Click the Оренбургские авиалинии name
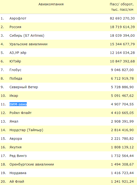This screenshot has height=185, width=137. (32, 164)
